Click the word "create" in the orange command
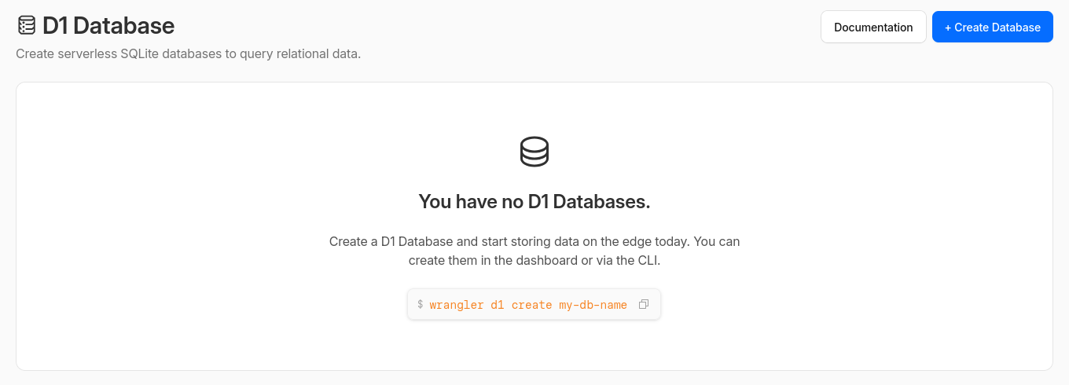The height and width of the screenshot is (385, 1069). pos(532,305)
